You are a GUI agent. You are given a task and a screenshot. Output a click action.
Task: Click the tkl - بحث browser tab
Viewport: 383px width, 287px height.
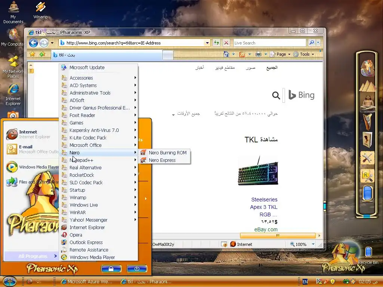(x=107, y=55)
